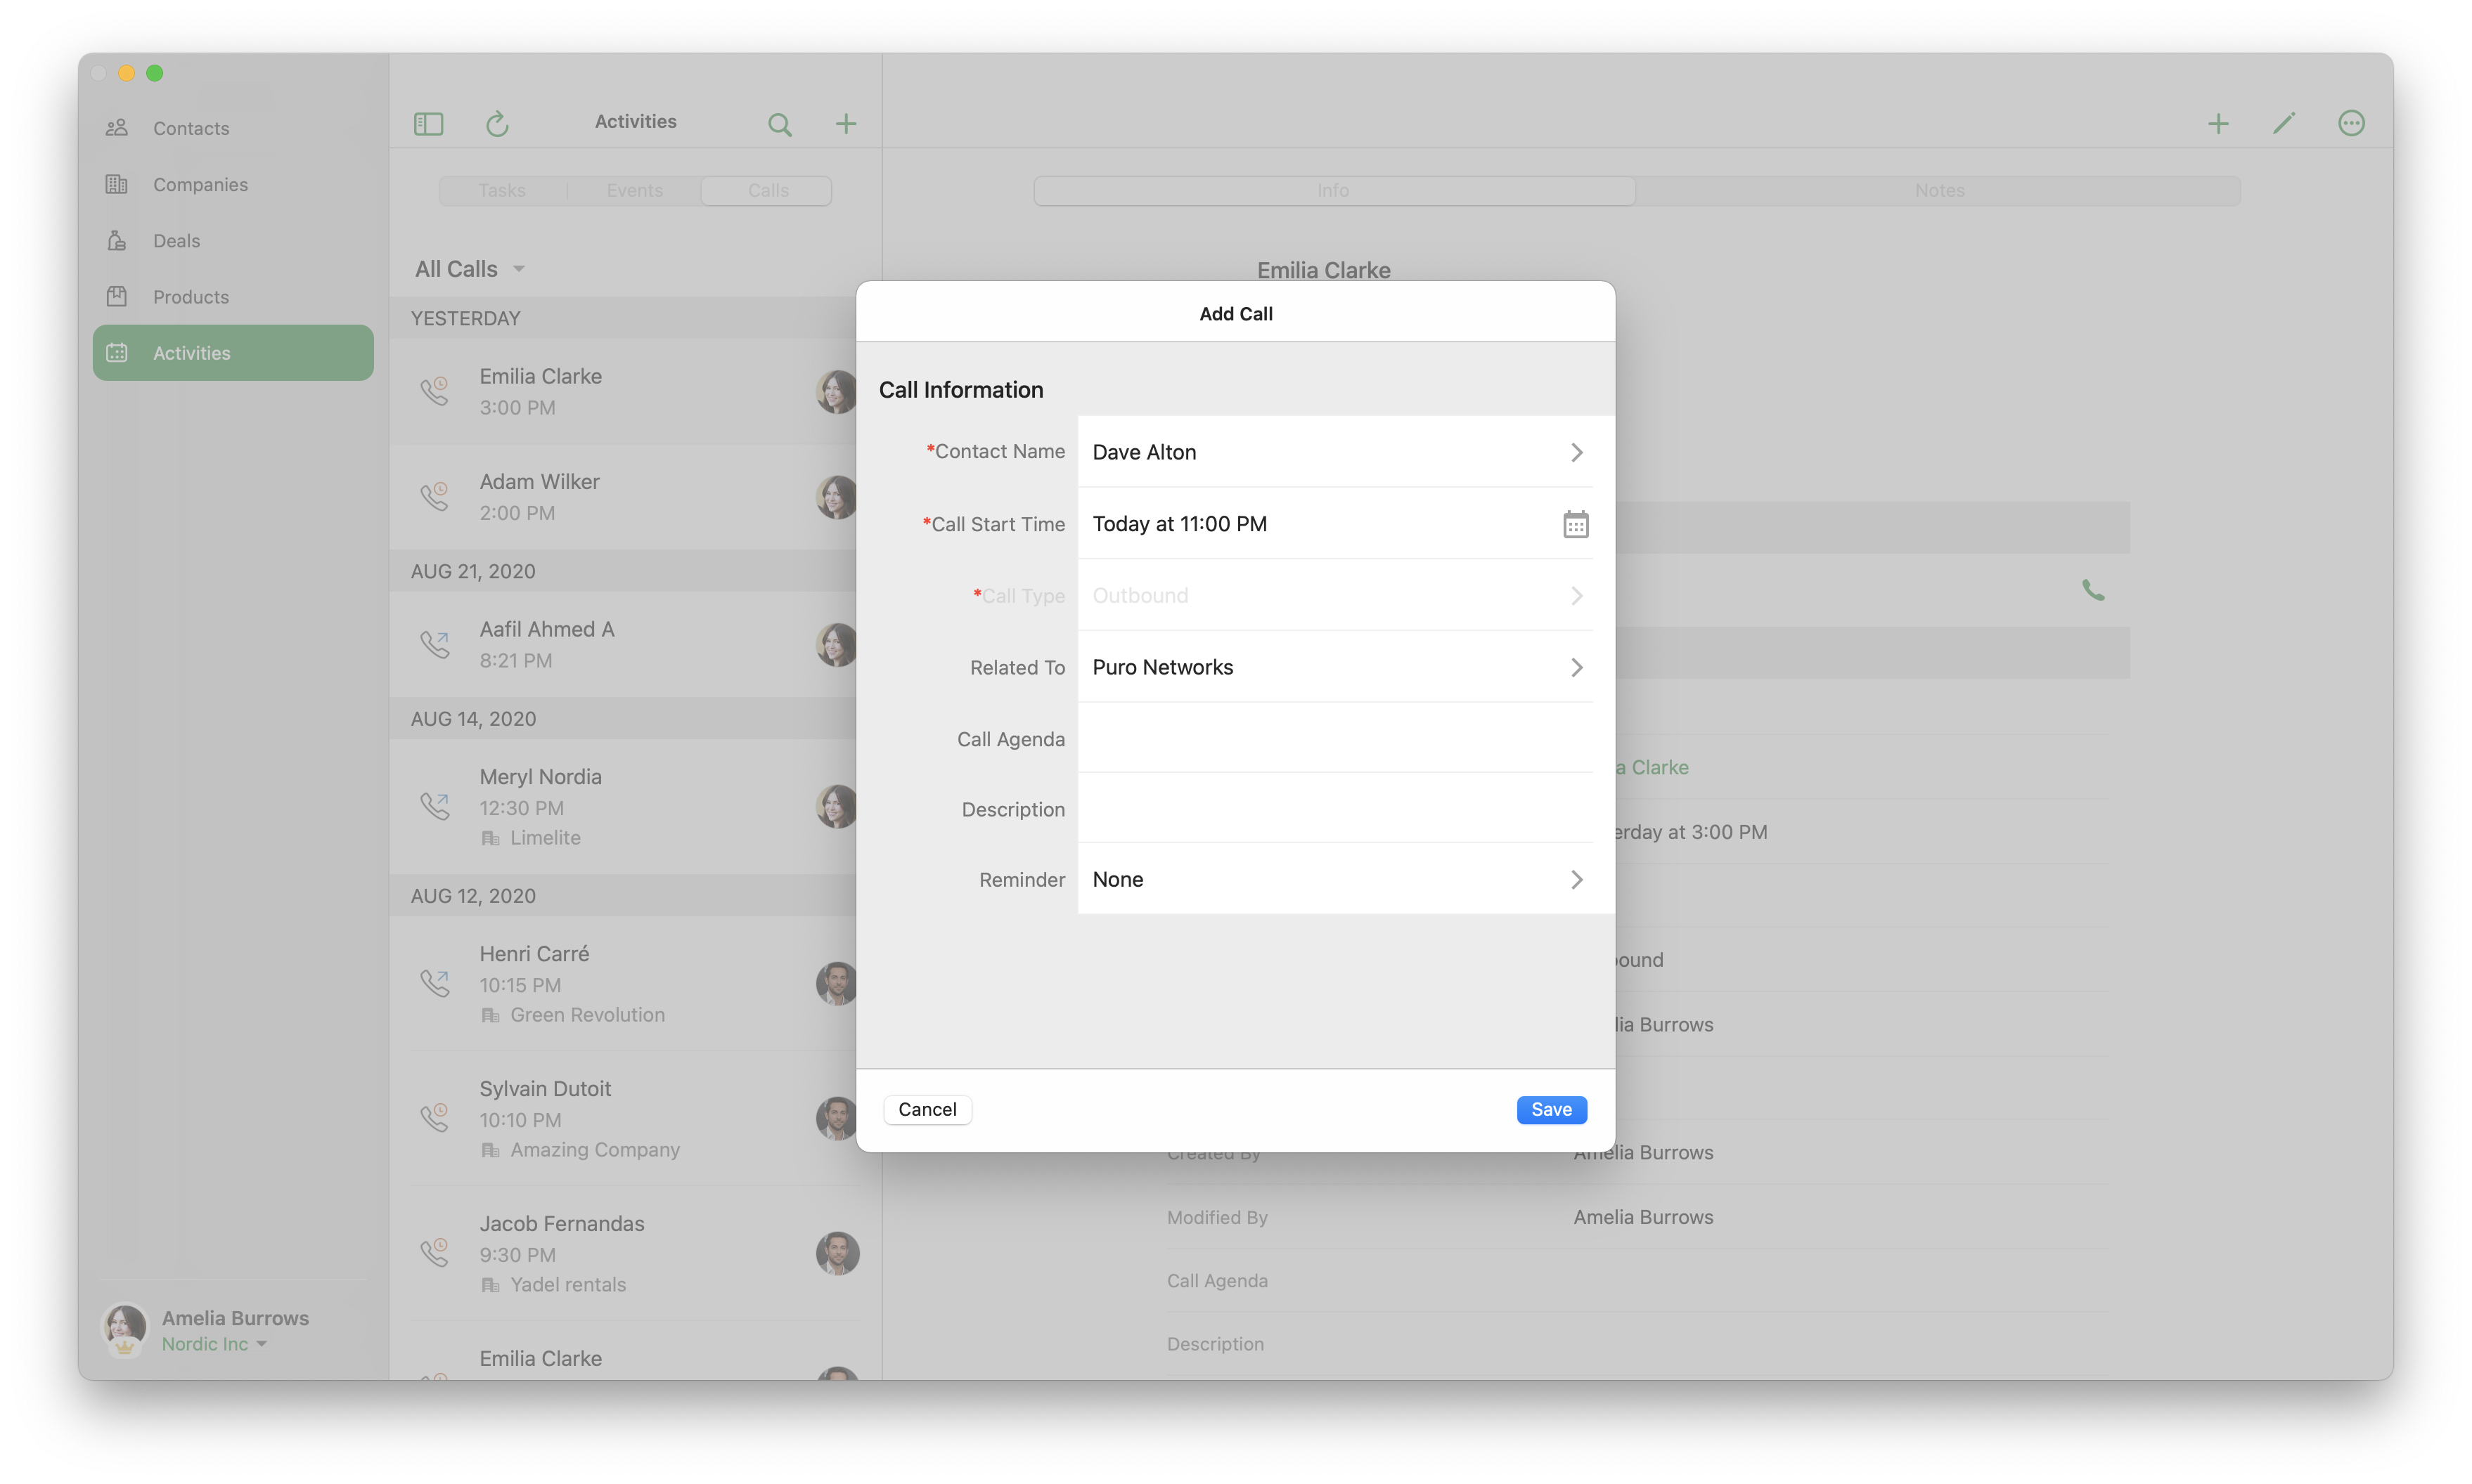
Task: Open the Reminder None selector
Action: click(x=1576, y=880)
